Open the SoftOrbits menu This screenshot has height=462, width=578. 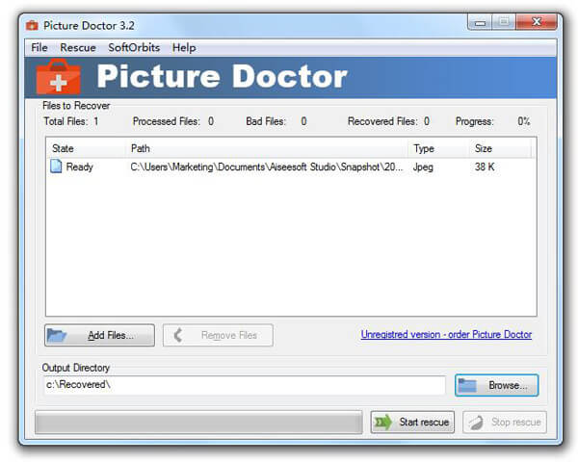134,47
